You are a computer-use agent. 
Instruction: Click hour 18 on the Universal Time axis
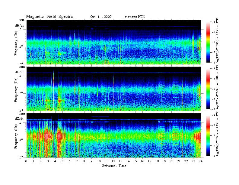(157, 161)
